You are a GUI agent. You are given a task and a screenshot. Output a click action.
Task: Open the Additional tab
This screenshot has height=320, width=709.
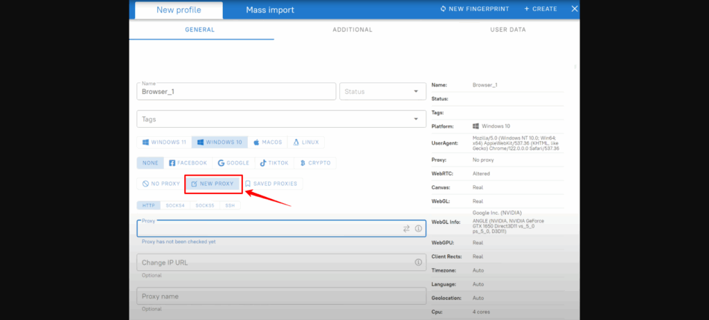pyautogui.click(x=352, y=30)
